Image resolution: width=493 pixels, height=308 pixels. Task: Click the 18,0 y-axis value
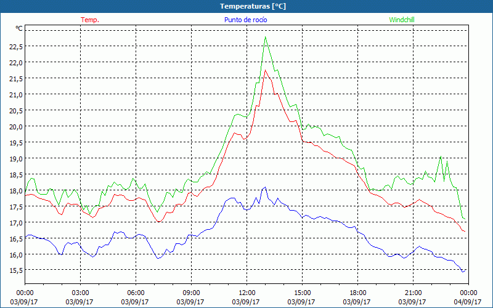(x=16, y=190)
